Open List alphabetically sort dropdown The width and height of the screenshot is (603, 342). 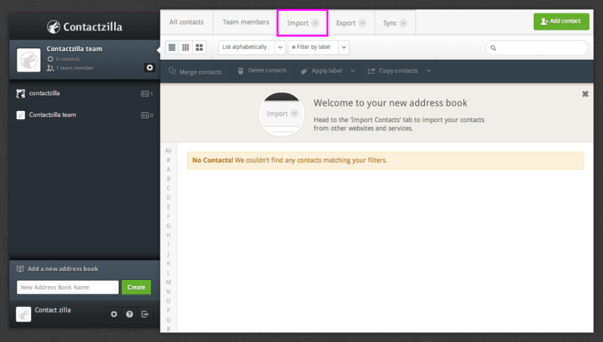tap(251, 47)
